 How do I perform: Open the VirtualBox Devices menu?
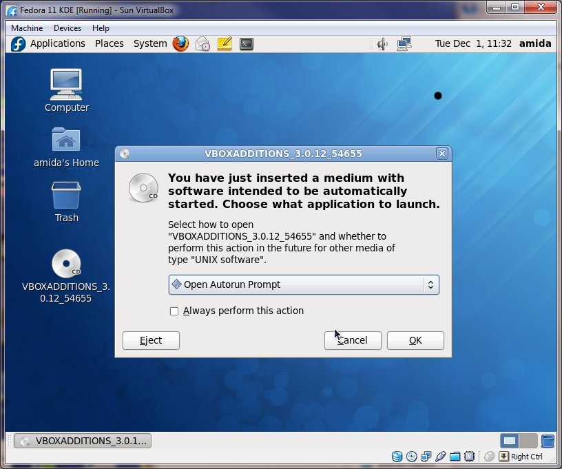click(67, 28)
